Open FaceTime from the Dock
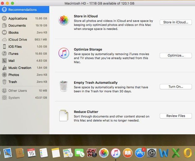Image resolution: width=195 pixels, height=161 pixels. [80, 153]
